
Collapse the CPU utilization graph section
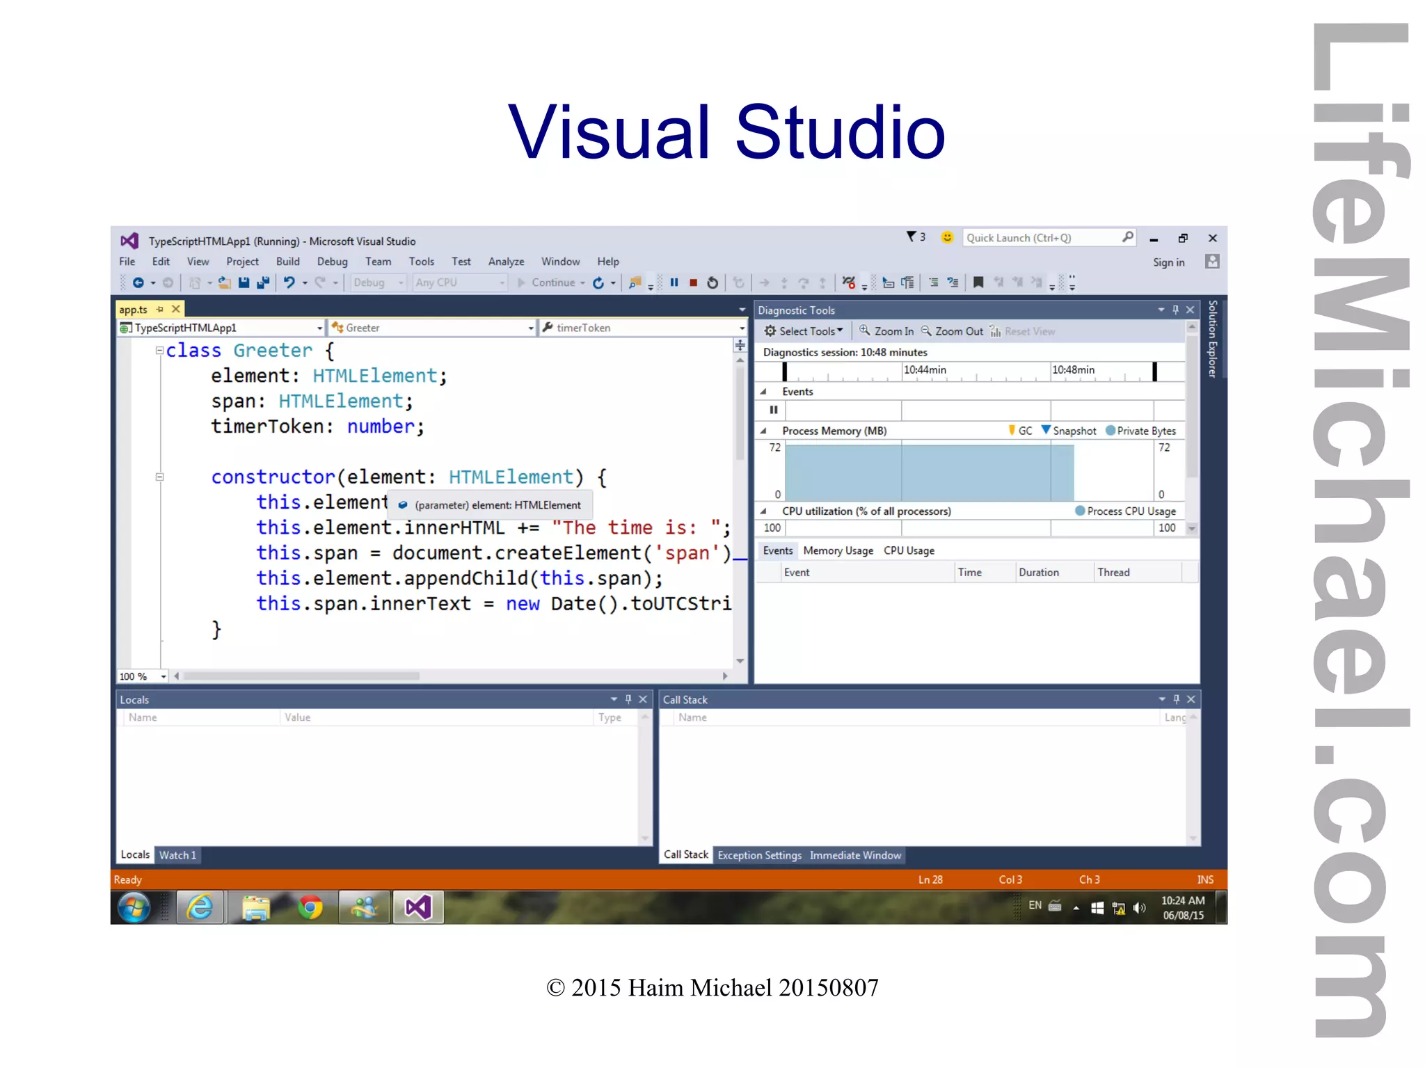764,511
